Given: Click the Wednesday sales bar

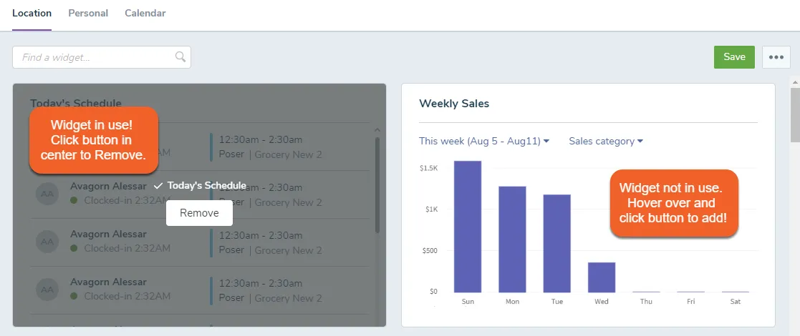Looking at the screenshot, I should 602,277.
